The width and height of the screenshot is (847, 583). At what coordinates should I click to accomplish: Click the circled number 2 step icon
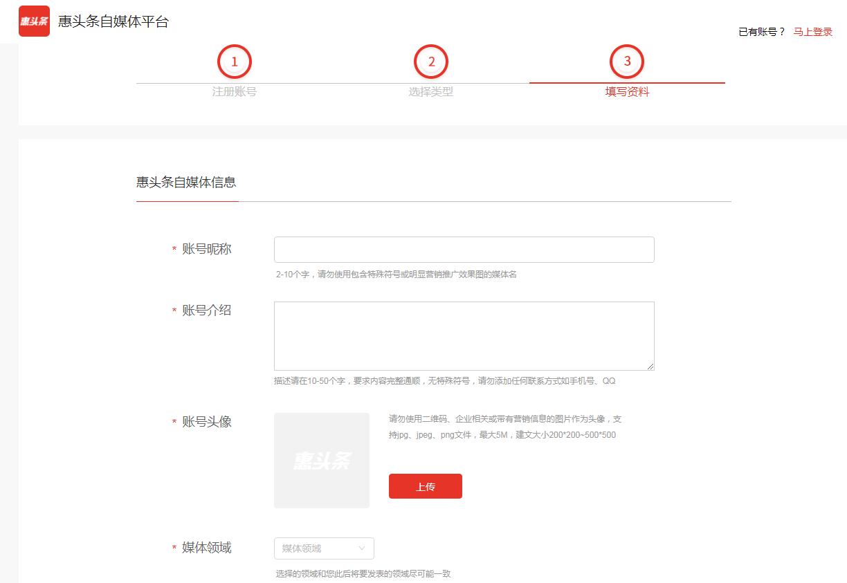[x=431, y=61]
